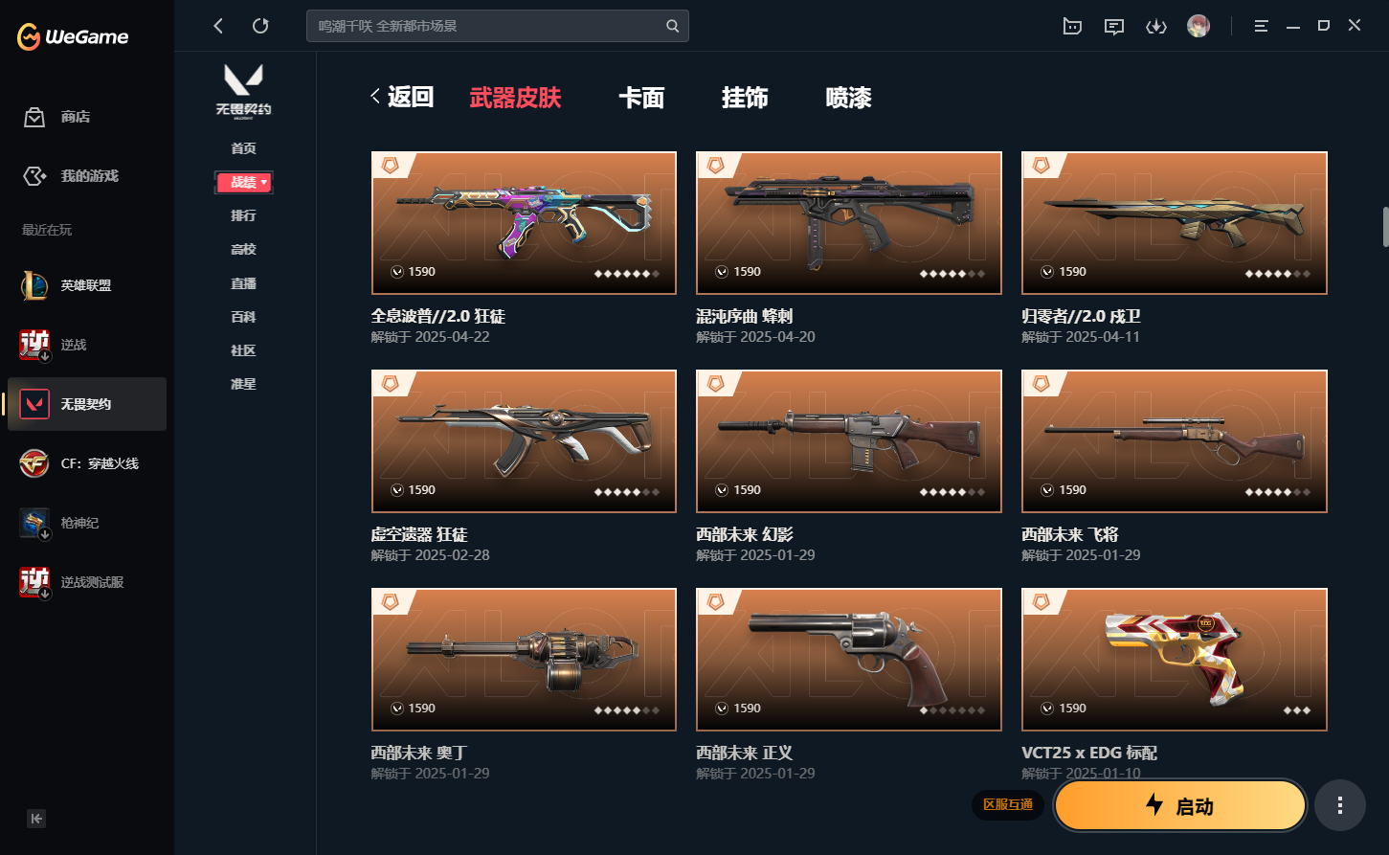Click the back arrow in the top bar

tap(218, 26)
